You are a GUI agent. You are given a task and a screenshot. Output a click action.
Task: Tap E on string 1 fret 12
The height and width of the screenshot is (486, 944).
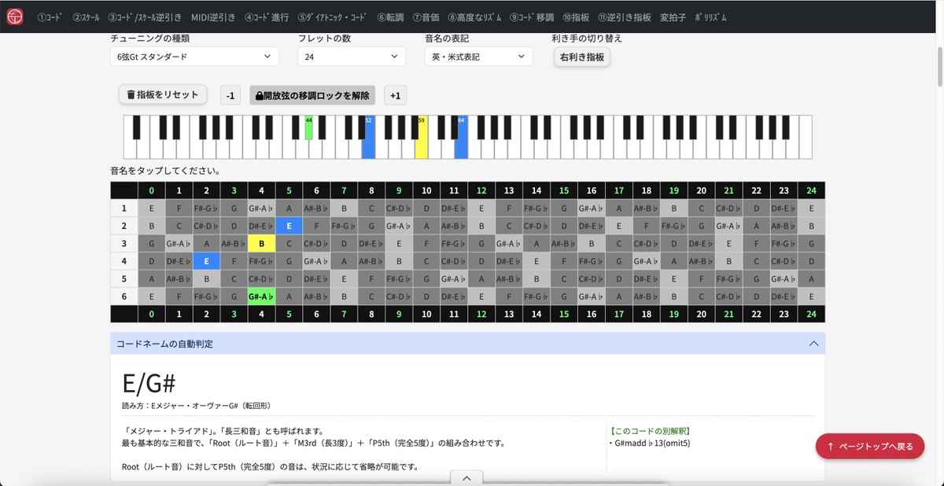481,208
